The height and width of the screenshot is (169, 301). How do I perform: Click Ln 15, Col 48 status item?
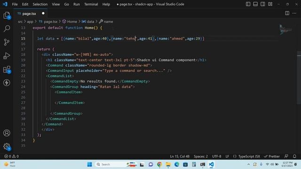(180, 156)
